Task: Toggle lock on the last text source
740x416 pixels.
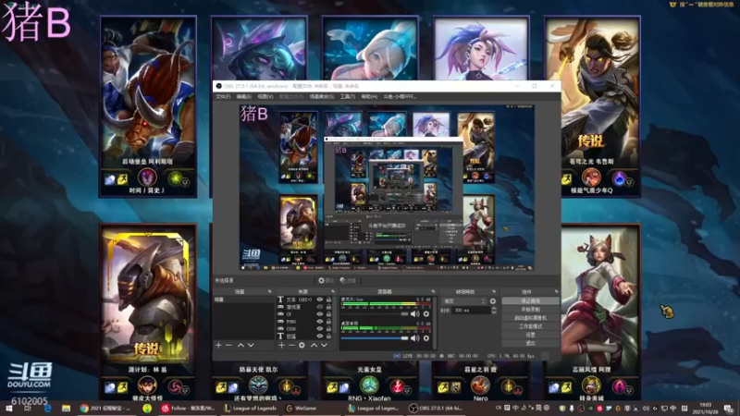Action: [329, 336]
